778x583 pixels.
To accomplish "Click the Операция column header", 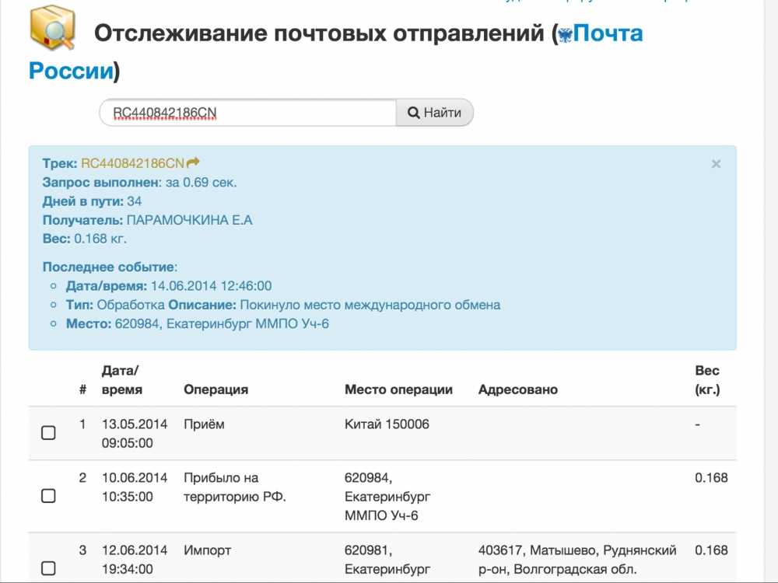I will [216, 389].
